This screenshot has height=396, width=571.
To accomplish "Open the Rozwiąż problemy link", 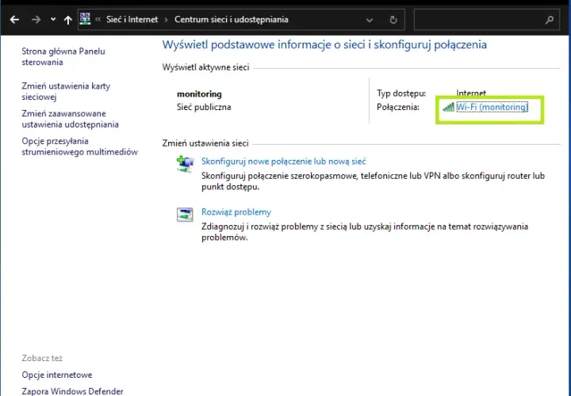I will [x=236, y=212].
